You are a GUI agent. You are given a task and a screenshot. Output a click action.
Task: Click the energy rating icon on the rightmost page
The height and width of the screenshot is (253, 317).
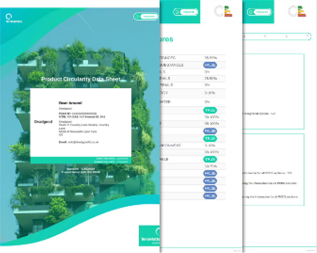pyautogui.click(x=298, y=11)
